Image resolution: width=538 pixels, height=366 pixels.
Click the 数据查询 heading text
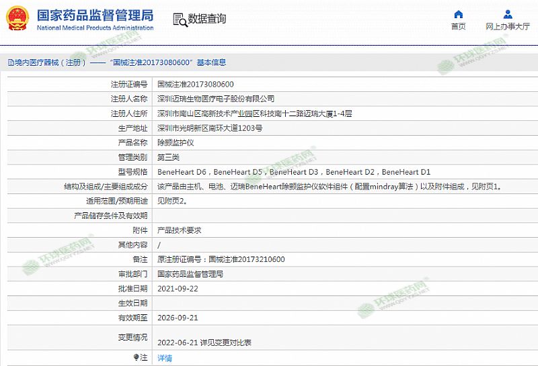[207, 19]
